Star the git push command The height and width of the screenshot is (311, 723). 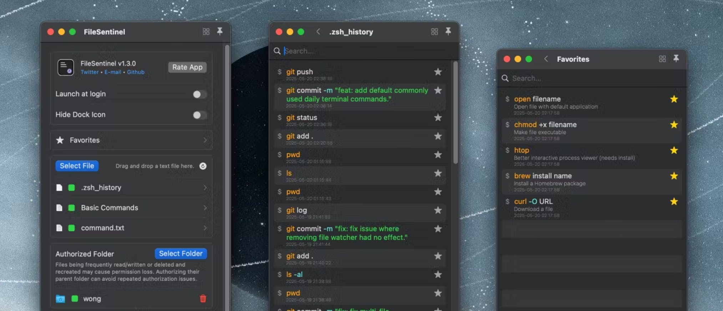[438, 72]
